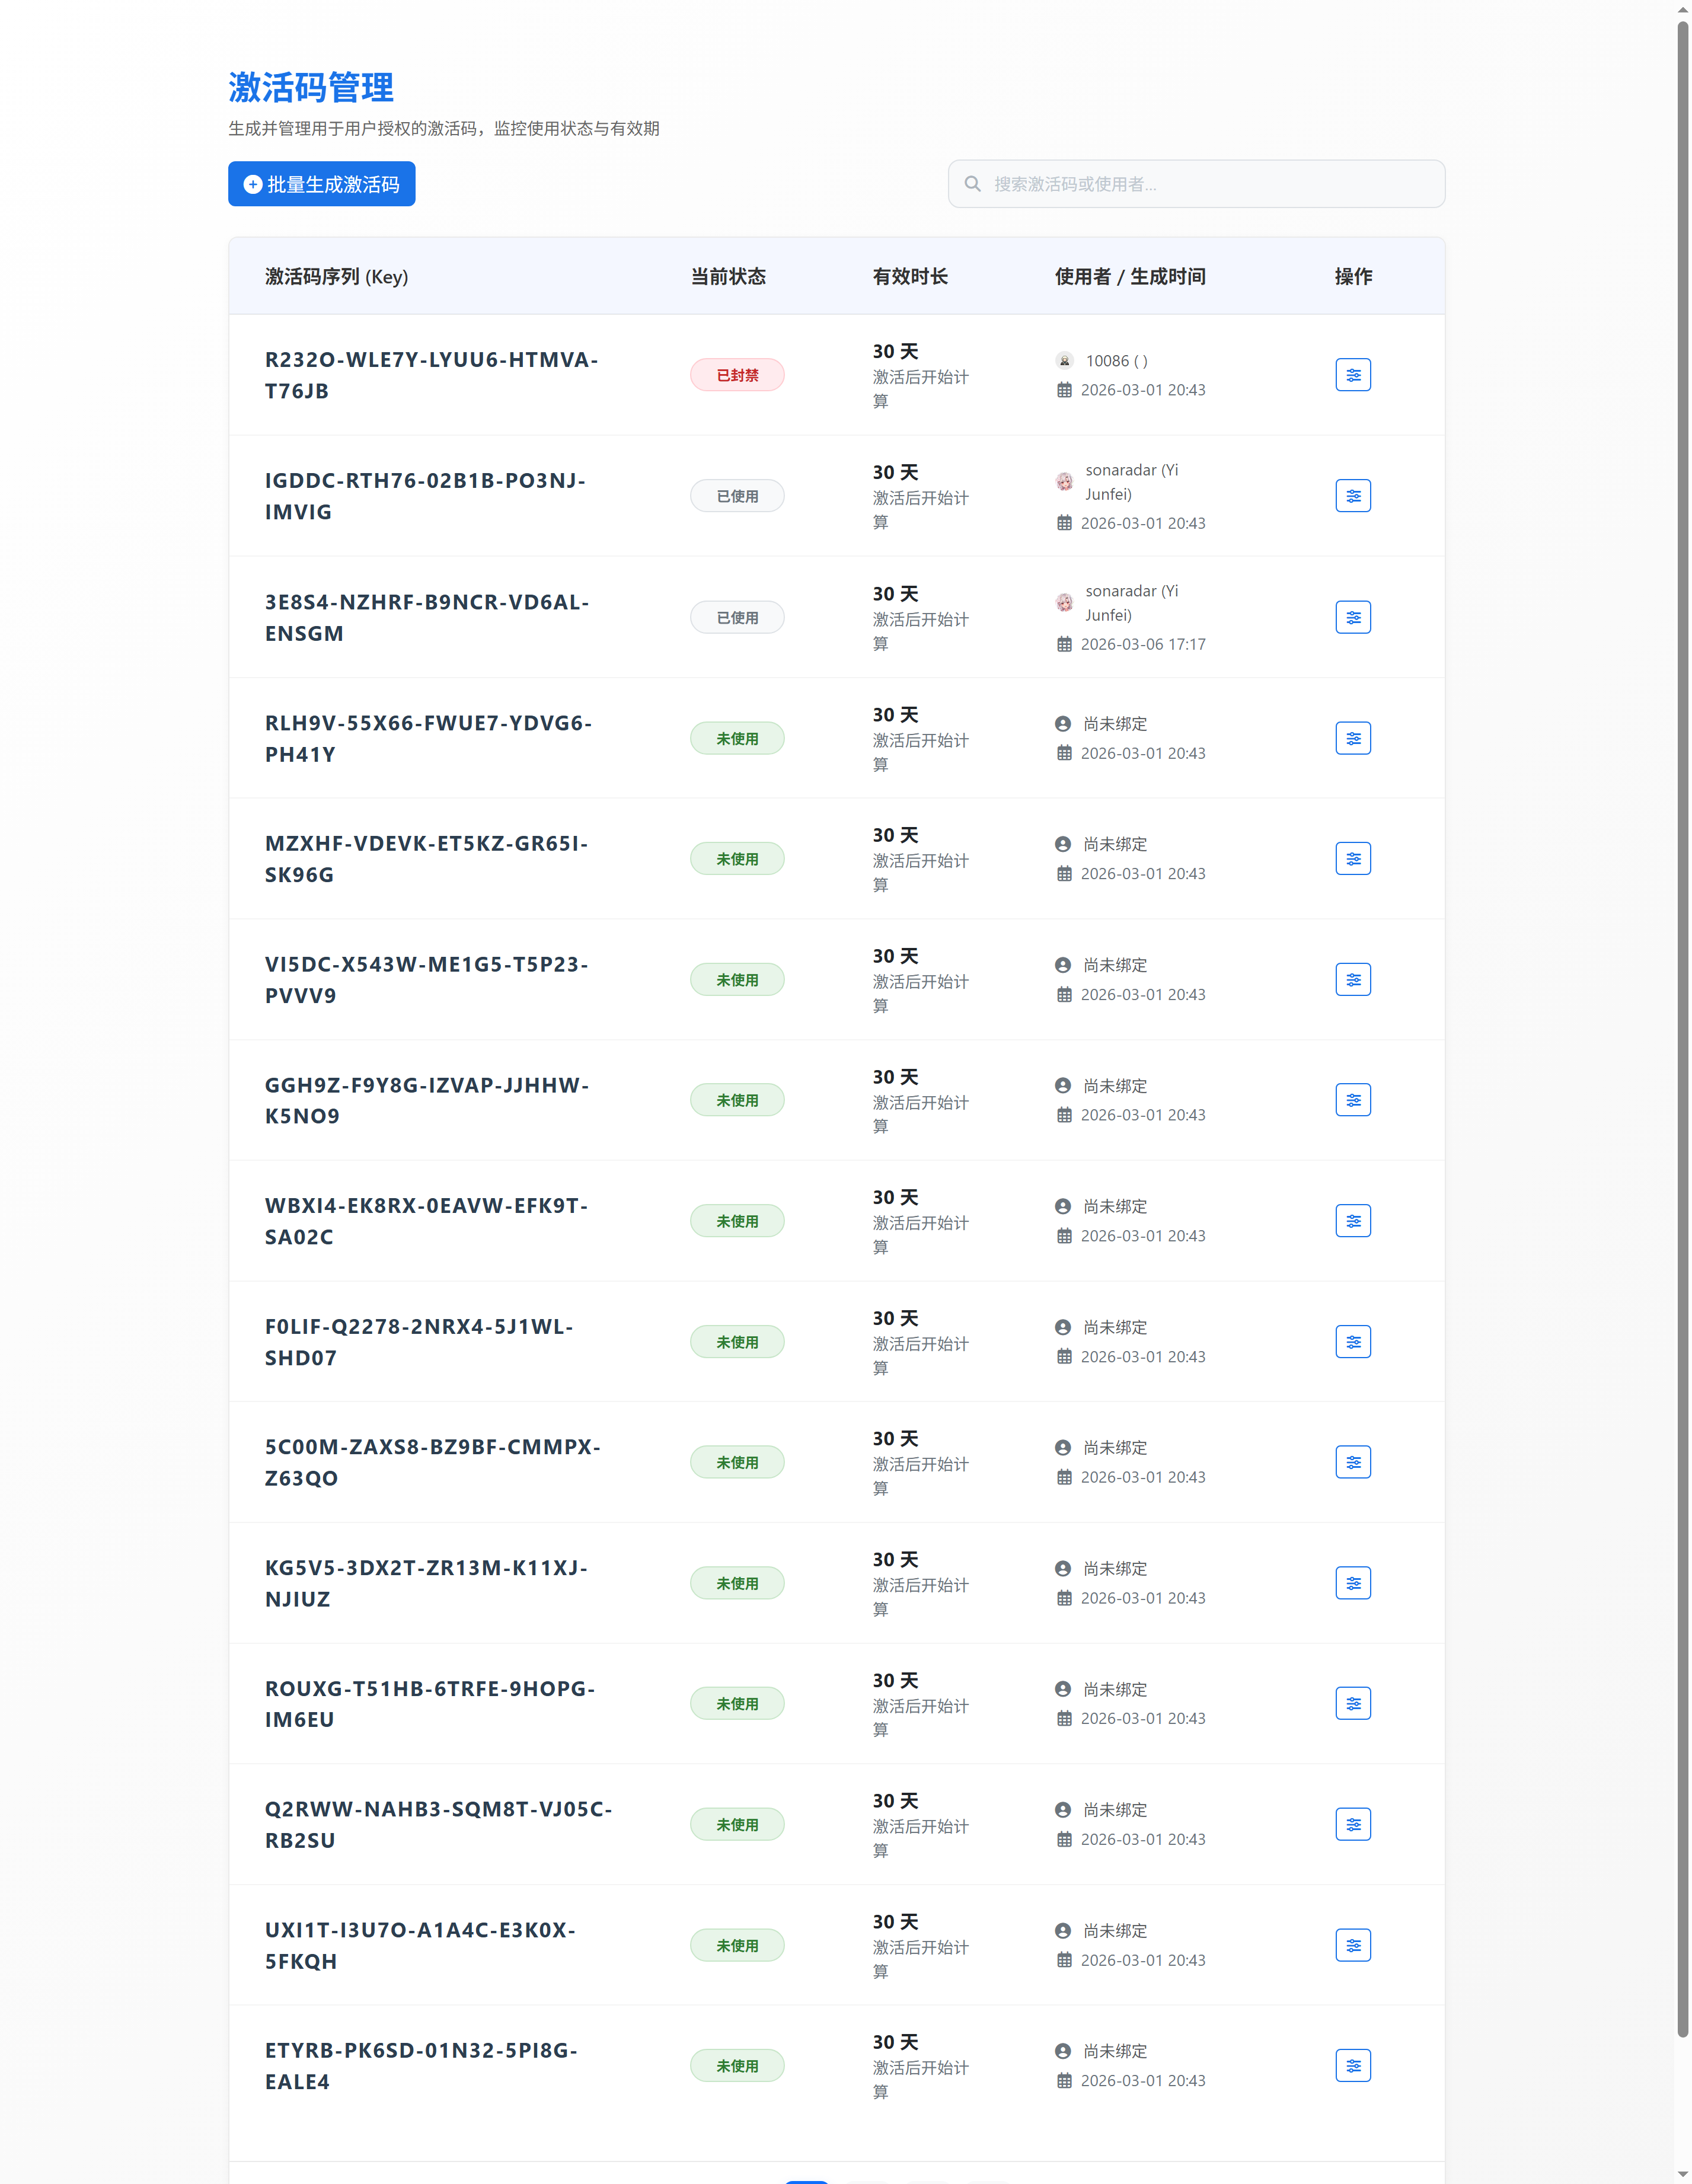Open action icon for key ETYRB-PK6SD

coord(1352,2065)
